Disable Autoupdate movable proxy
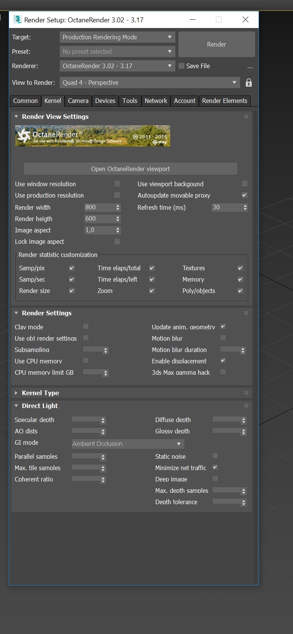This screenshot has height=634, width=293. click(245, 195)
